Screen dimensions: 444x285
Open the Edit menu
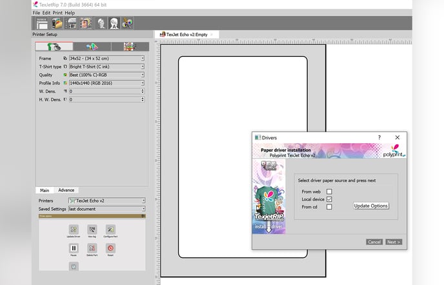pyautogui.click(x=46, y=13)
